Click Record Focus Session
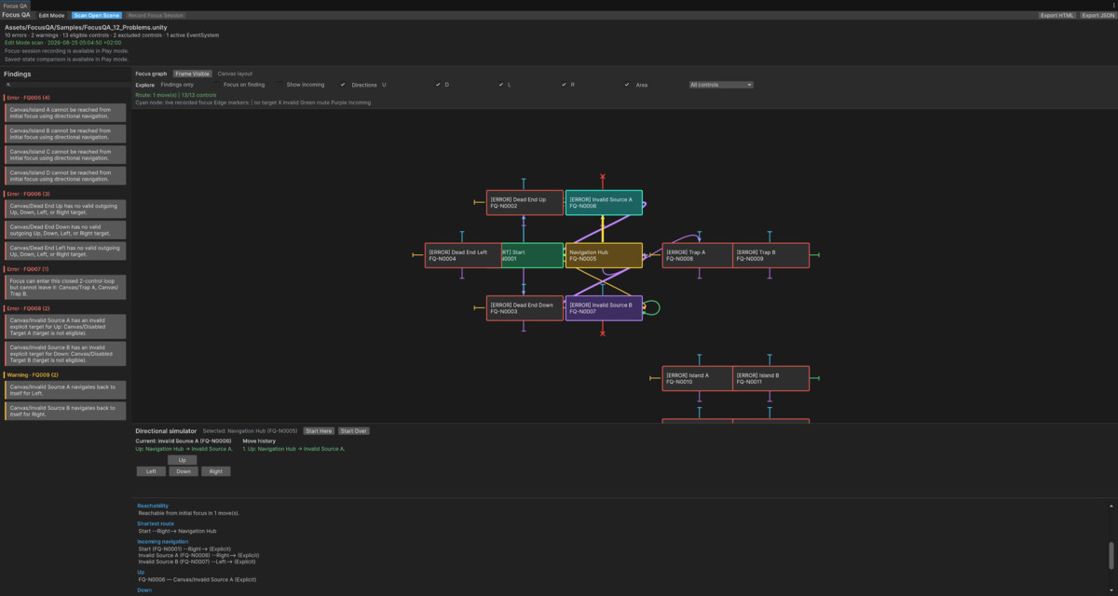 click(x=156, y=16)
